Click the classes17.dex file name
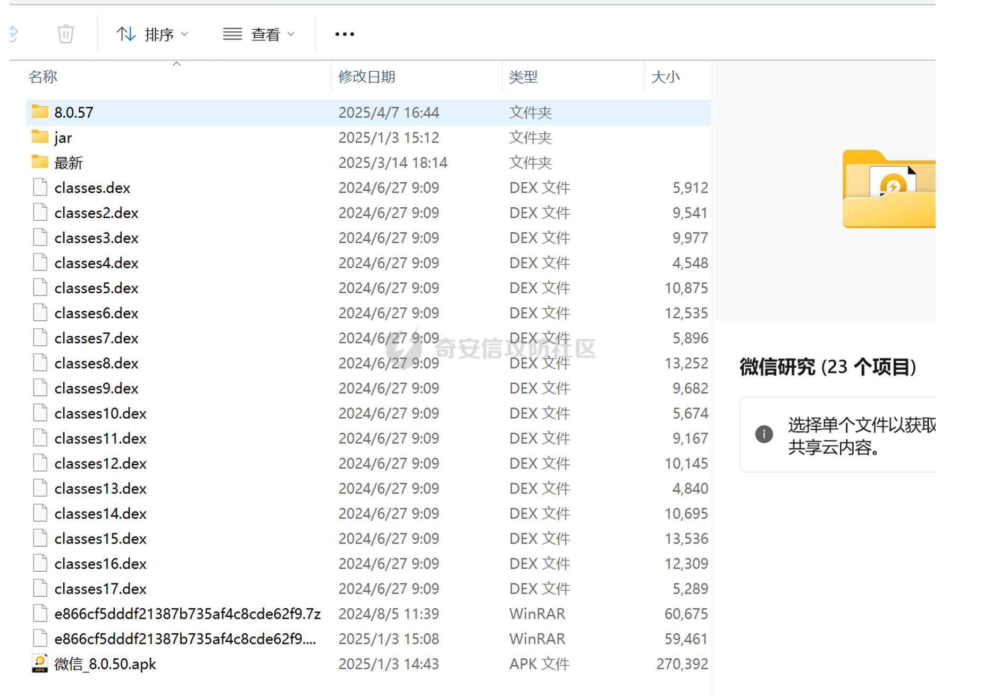 tap(100, 589)
